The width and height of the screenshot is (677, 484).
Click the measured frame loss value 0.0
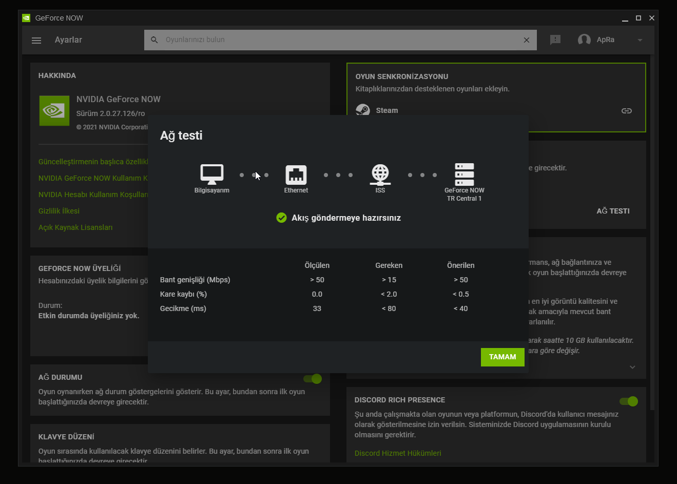tap(317, 294)
